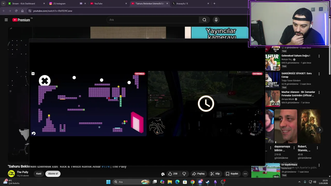Create a clip with Klip button
Viewport: 331px width, 186px height.
click(215, 174)
